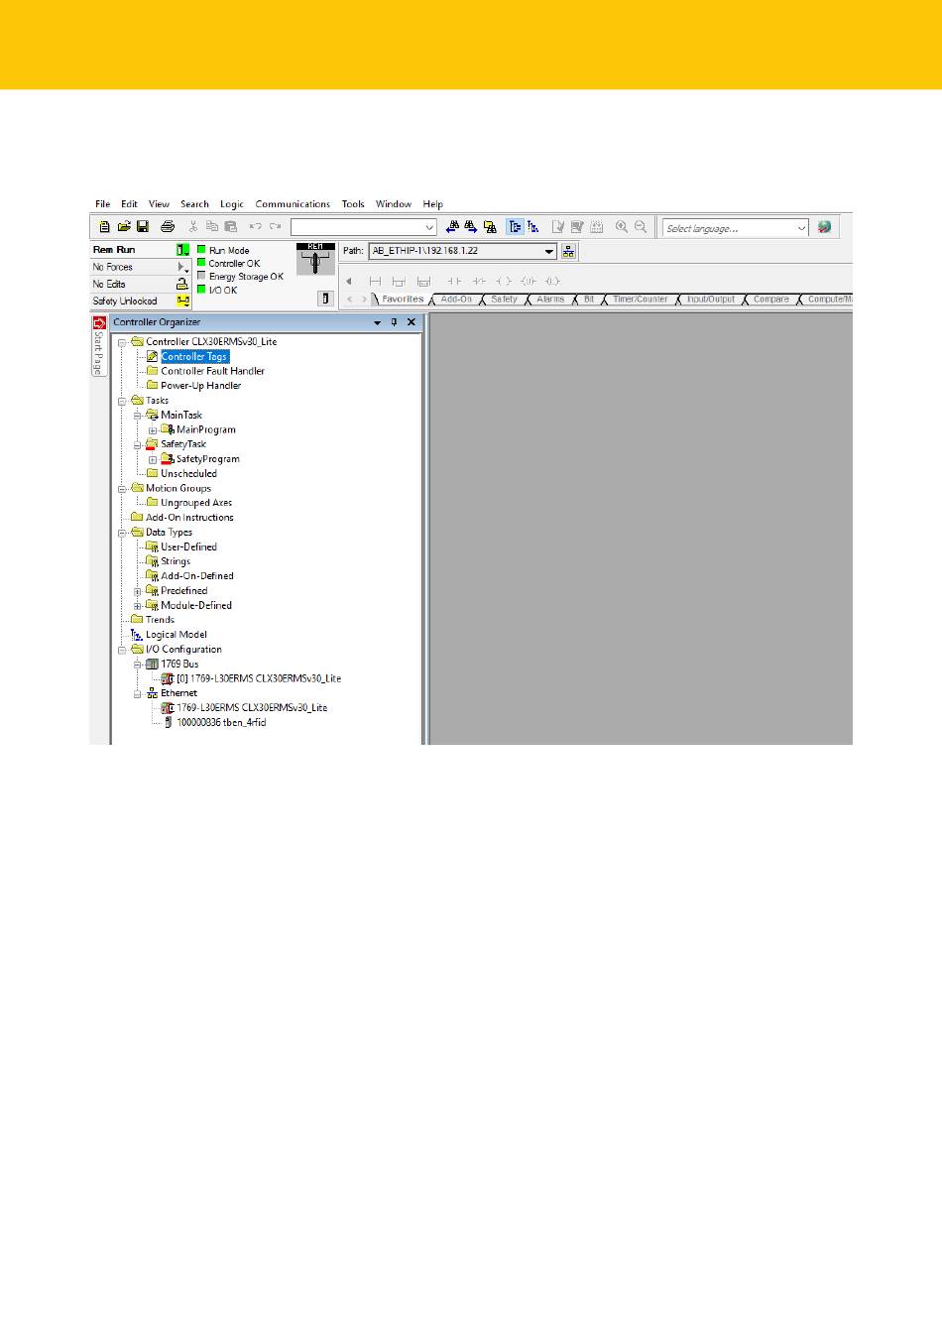The height and width of the screenshot is (1333, 942).
Task: Click the network browse icon next to Path
Action: pos(568,251)
